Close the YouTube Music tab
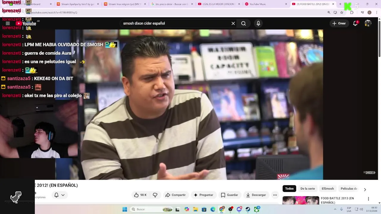Image resolution: width=381 pixels, height=214 pixels. [286, 4]
